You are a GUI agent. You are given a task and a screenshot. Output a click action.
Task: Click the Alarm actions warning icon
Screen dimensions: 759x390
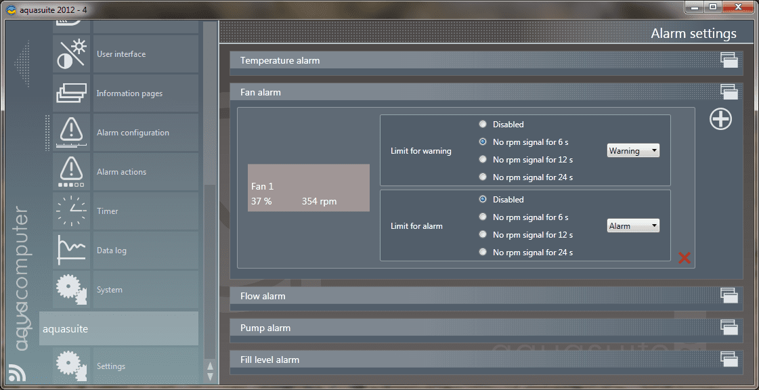click(x=71, y=171)
